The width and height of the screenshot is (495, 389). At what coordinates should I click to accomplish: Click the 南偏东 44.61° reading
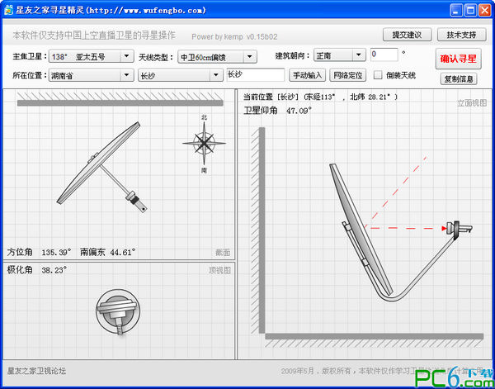point(107,252)
